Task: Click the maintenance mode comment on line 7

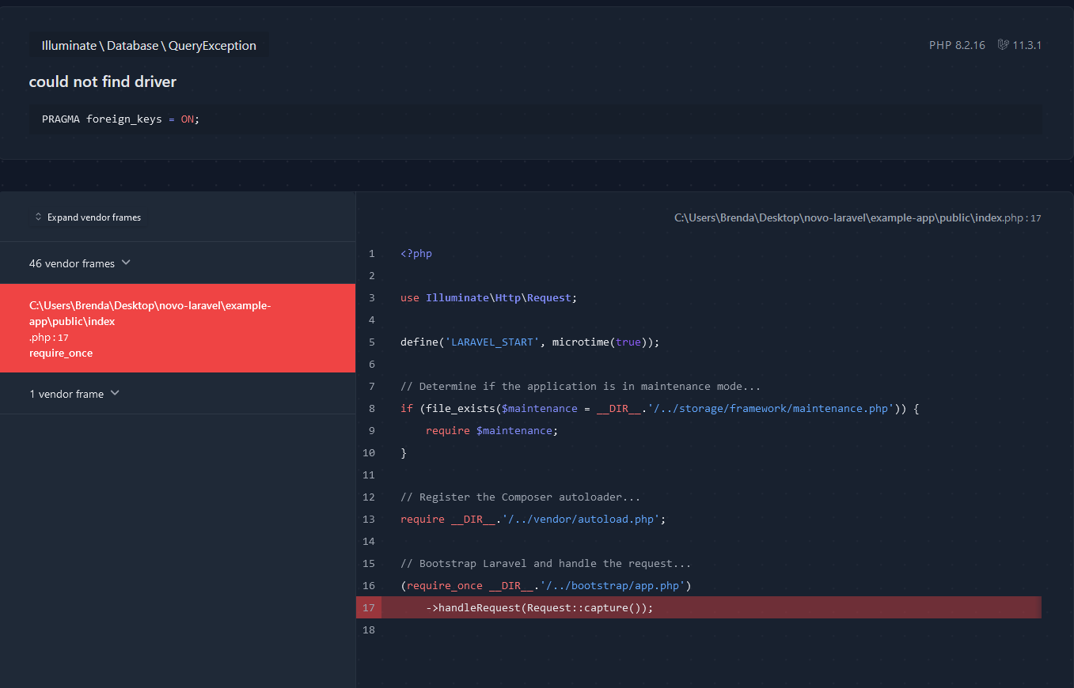Action: pos(581,386)
